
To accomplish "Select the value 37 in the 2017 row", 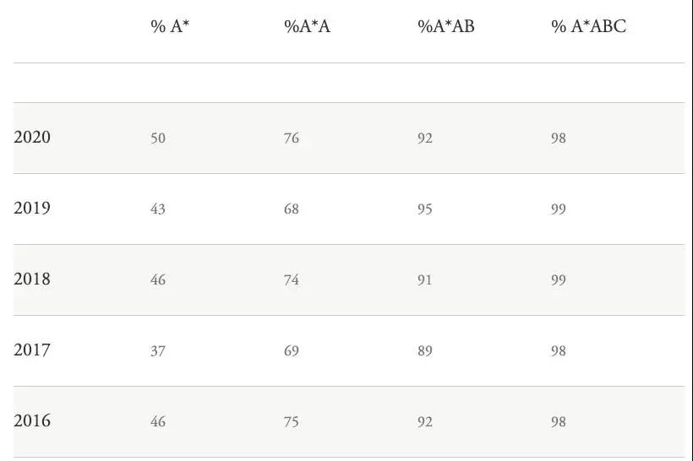I will [x=158, y=351].
